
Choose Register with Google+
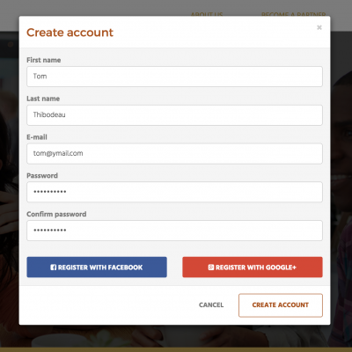(x=253, y=268)
